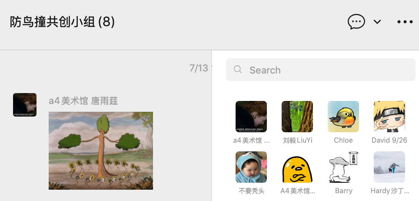Click the group title 防鸟撞共创小组 (8)
The height and width of the screenshot is (201, 419).
tap(62, 22)
